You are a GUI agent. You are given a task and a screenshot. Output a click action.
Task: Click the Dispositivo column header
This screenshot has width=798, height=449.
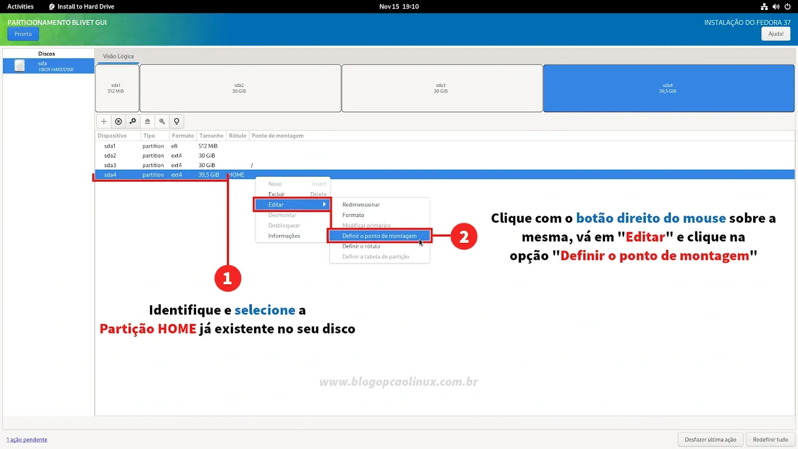118,136
